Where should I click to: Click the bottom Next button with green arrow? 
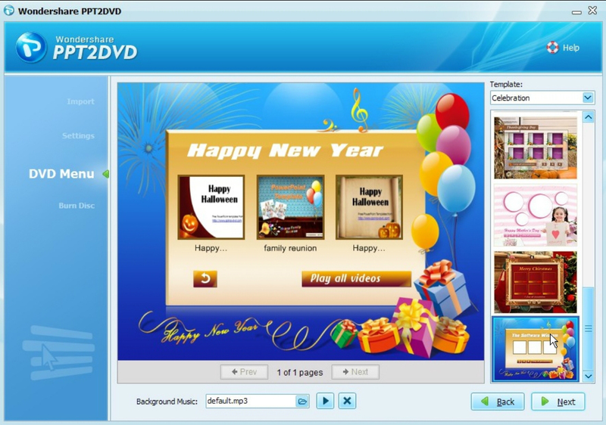(x=558, y=402)
